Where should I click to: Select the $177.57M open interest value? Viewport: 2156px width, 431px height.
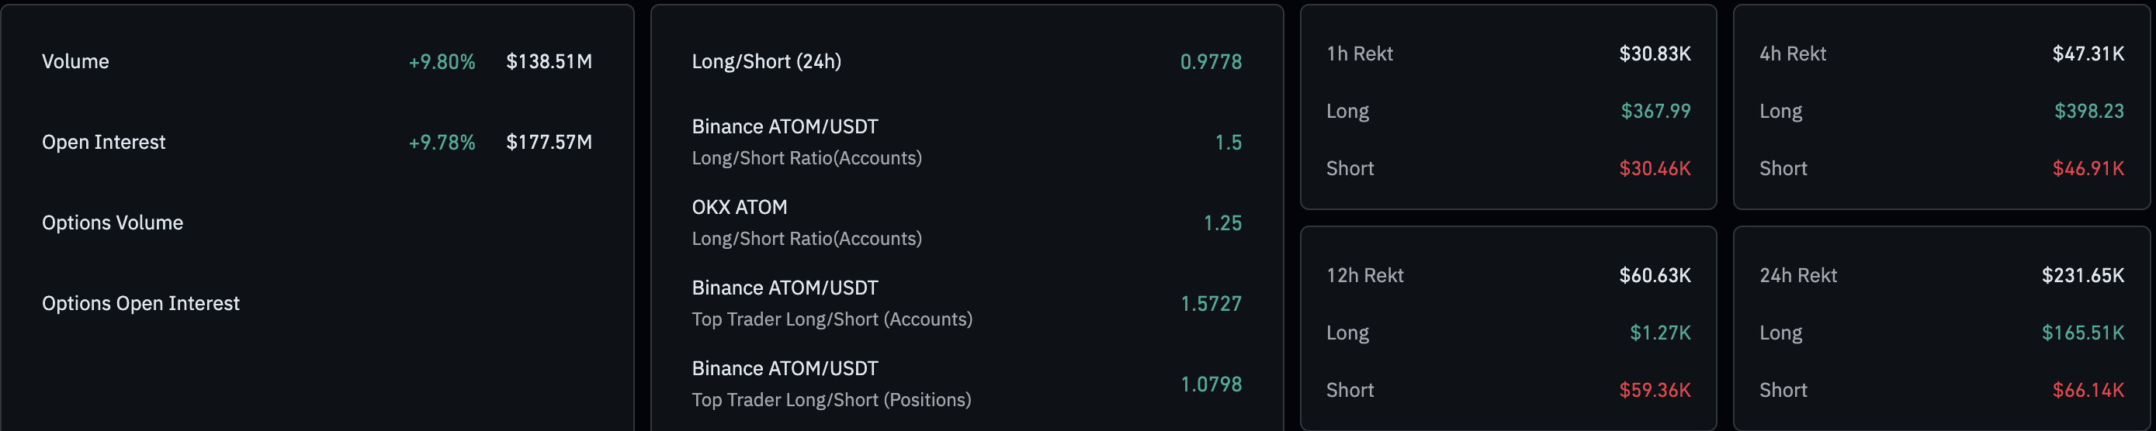click(x=549, y=143)
